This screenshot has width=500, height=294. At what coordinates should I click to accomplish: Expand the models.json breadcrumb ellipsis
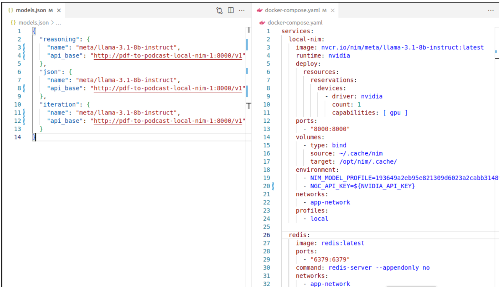58,23
